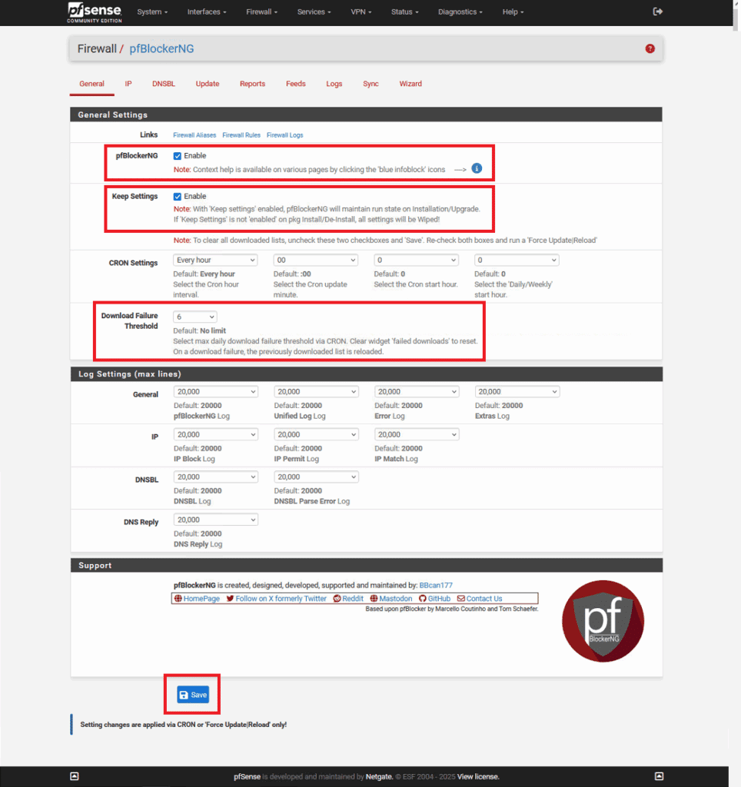The image size is (741, 787).
Task: Open the Daily/Weekly start hour dropdown
Action: 517,260
